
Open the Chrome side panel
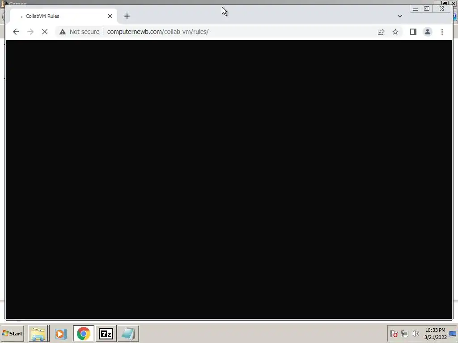pos(413,32)
